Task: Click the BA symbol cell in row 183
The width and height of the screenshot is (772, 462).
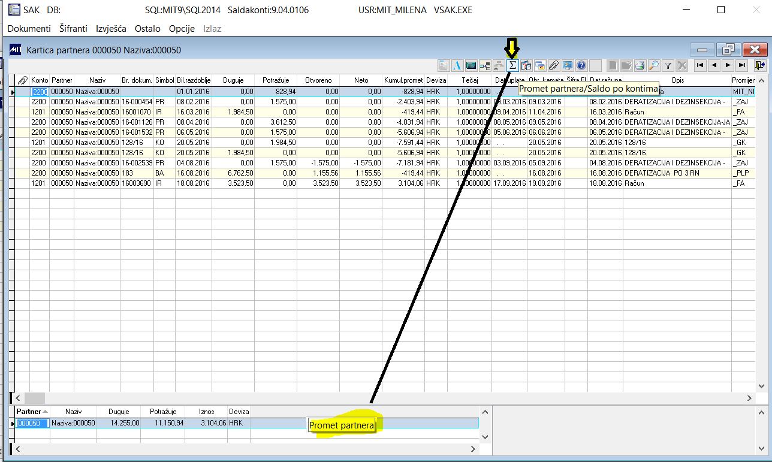Action: tap(164, 173)
